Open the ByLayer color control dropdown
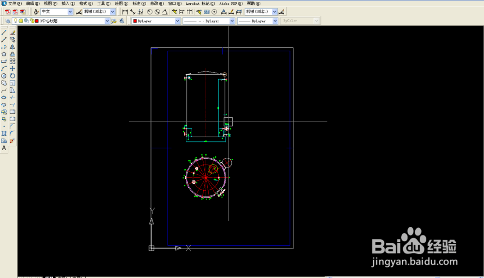The image size is (484, 278). coord(178,21)
